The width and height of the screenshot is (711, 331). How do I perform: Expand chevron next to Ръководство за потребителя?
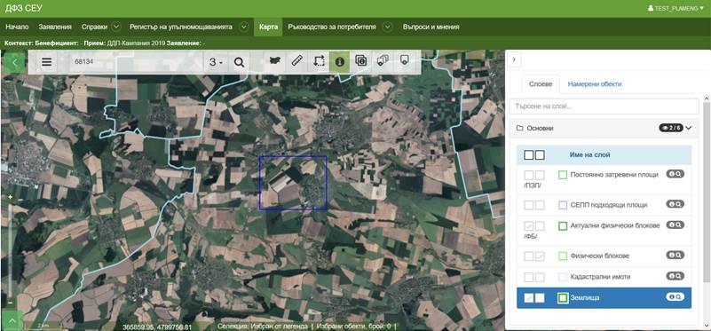[387, 27]
